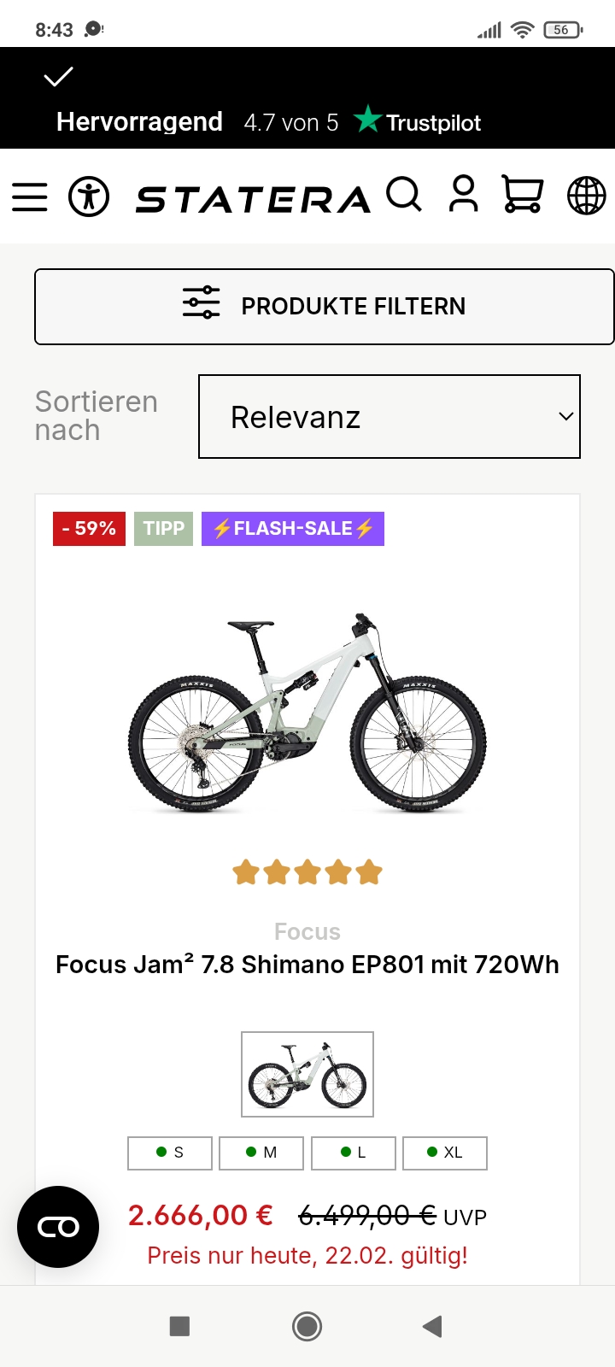The height and width of the screenshot is (1367, 615).
Task: Open the hamburger menu
Action: [30, 197]
